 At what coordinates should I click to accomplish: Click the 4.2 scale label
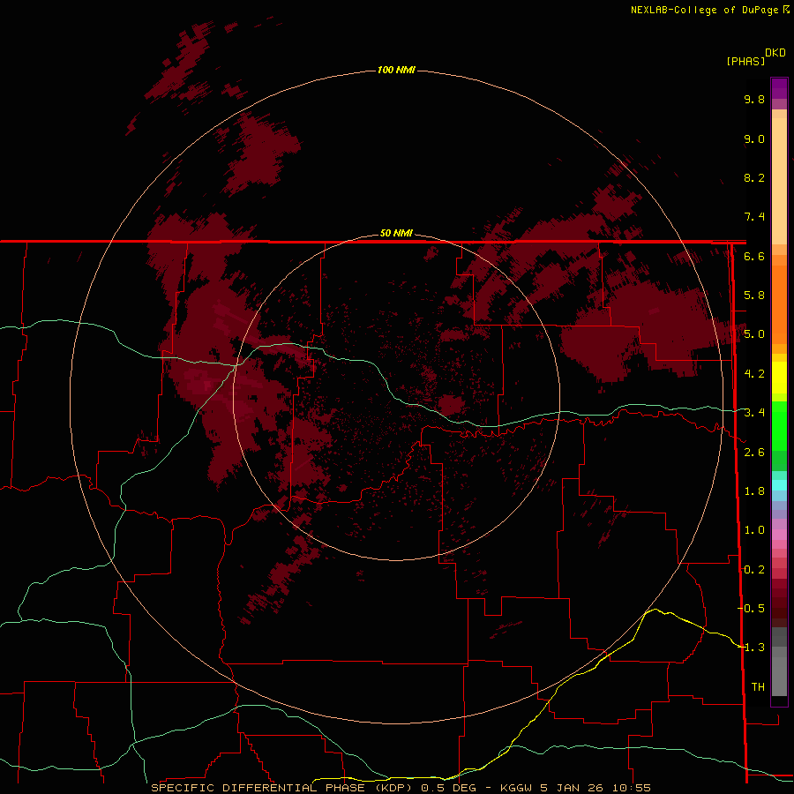754,374
